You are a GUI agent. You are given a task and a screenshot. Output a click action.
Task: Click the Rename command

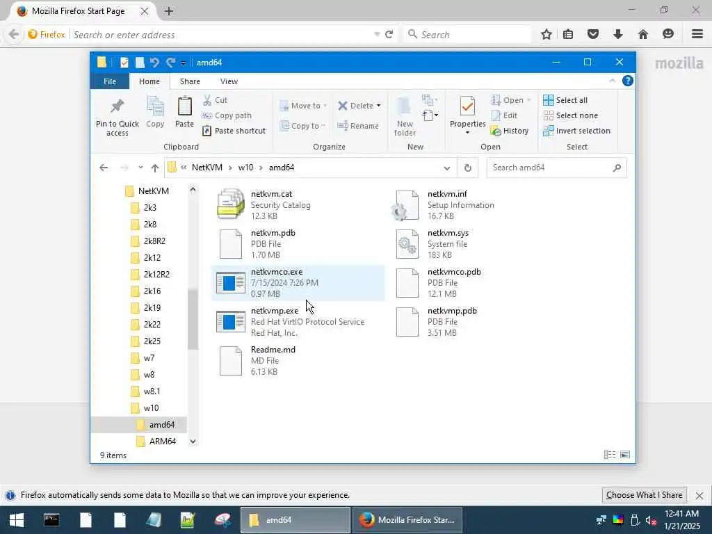[x=358, y=126]
